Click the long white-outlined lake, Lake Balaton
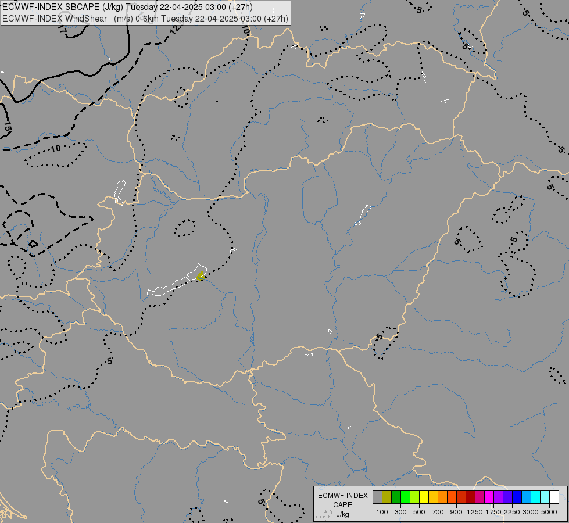This screenshot has width=569, height=523. 177,280
